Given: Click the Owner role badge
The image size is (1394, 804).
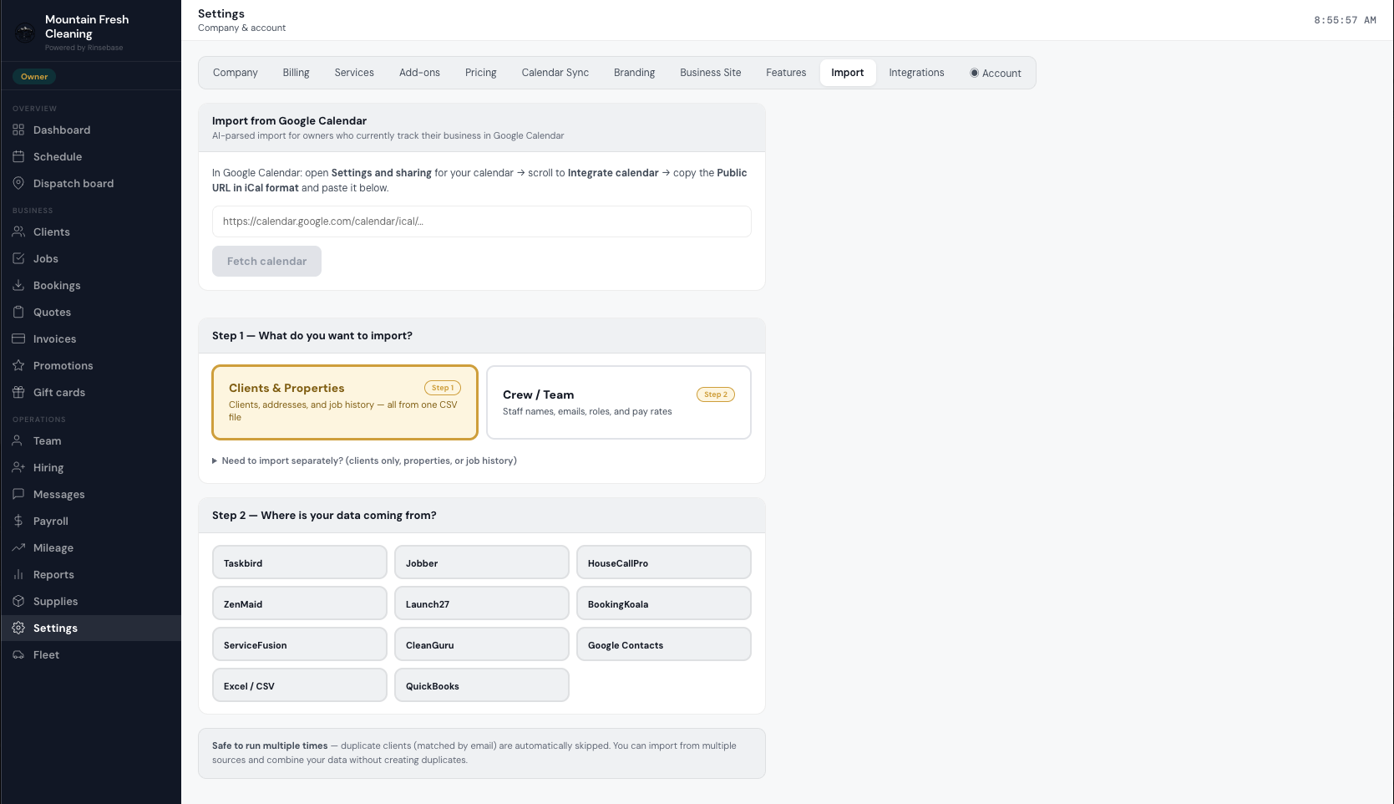Looking at the screenshot, I should point(34,76).
